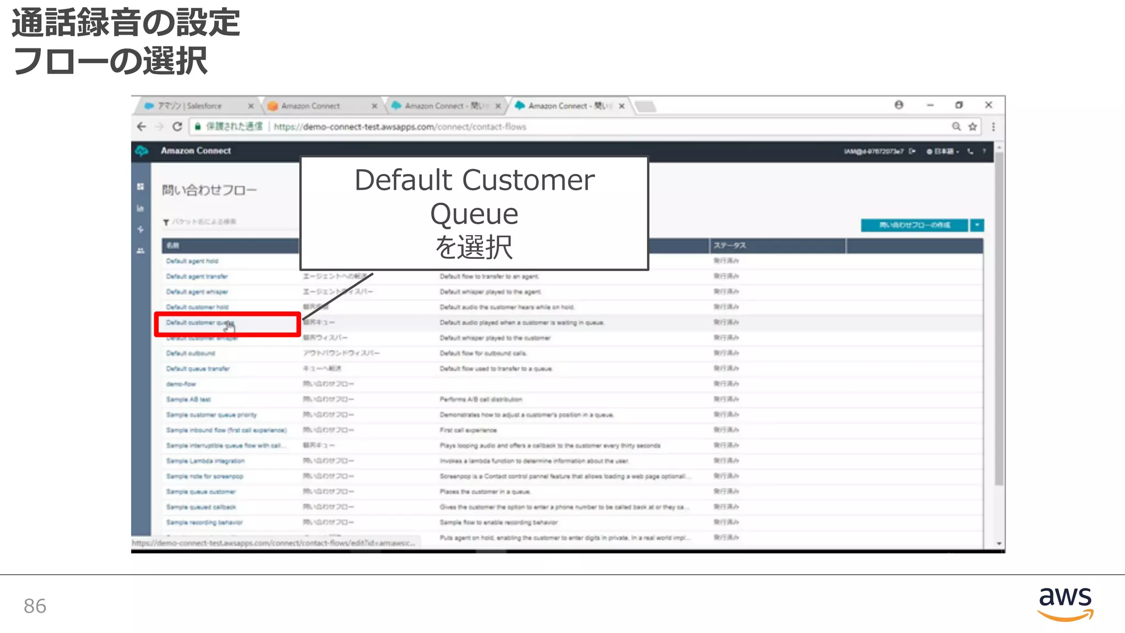The height and width of the screenshot is (633, 1125).
Task: Open the metrics bar-chart sidebar icon
Action: tap(141, 208)
